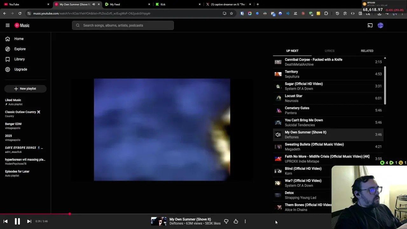407x229 pixels.
Task: Click the YouTube Music logo
Action: pos(22,25)
